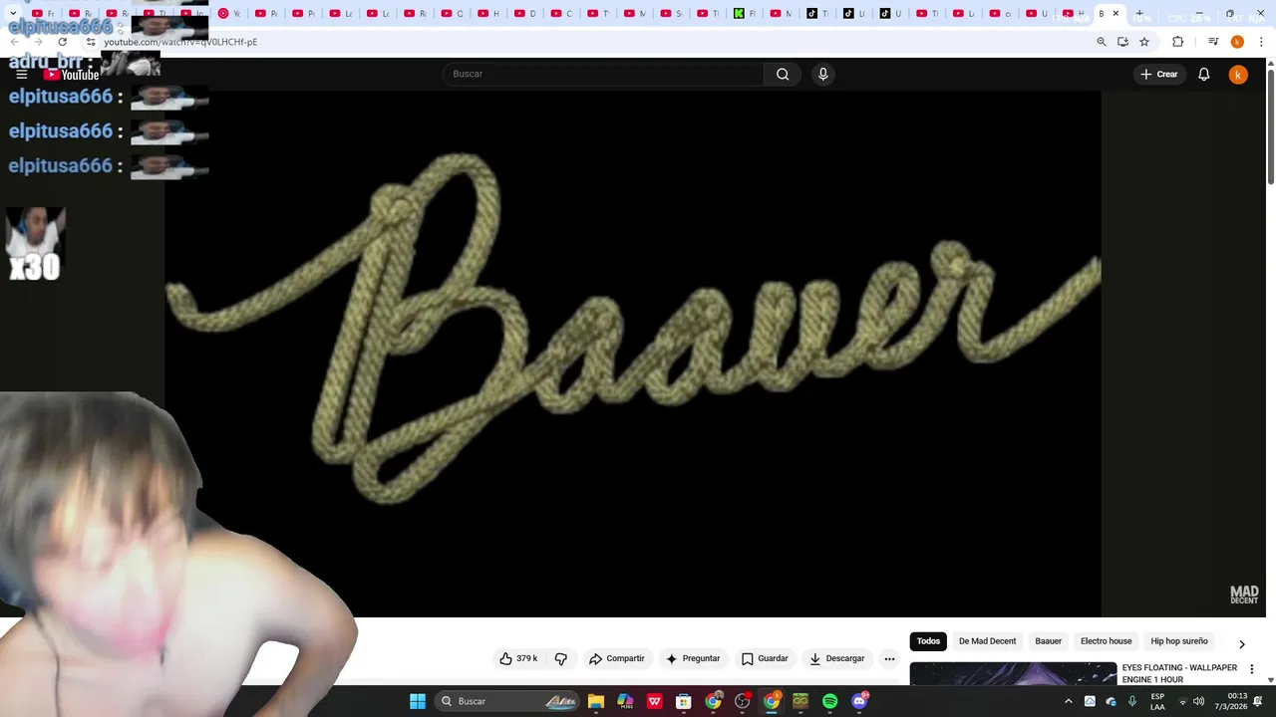Open the Chrome profile avatar in toolbar
1276x717 pixels.
tap(1237, 42)
